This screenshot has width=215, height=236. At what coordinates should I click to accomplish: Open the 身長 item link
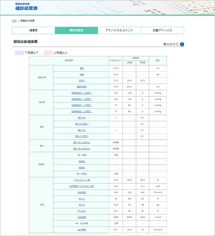[82, 68]
